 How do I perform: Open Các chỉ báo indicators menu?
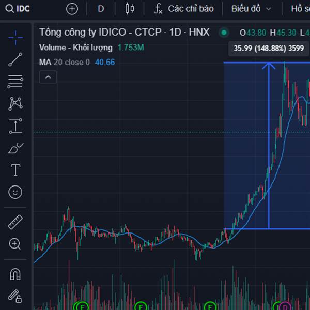click(184, 9)
